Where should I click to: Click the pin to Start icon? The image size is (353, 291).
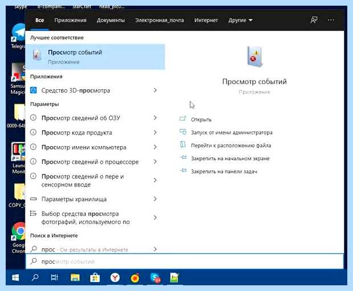(x=183, y=157)
